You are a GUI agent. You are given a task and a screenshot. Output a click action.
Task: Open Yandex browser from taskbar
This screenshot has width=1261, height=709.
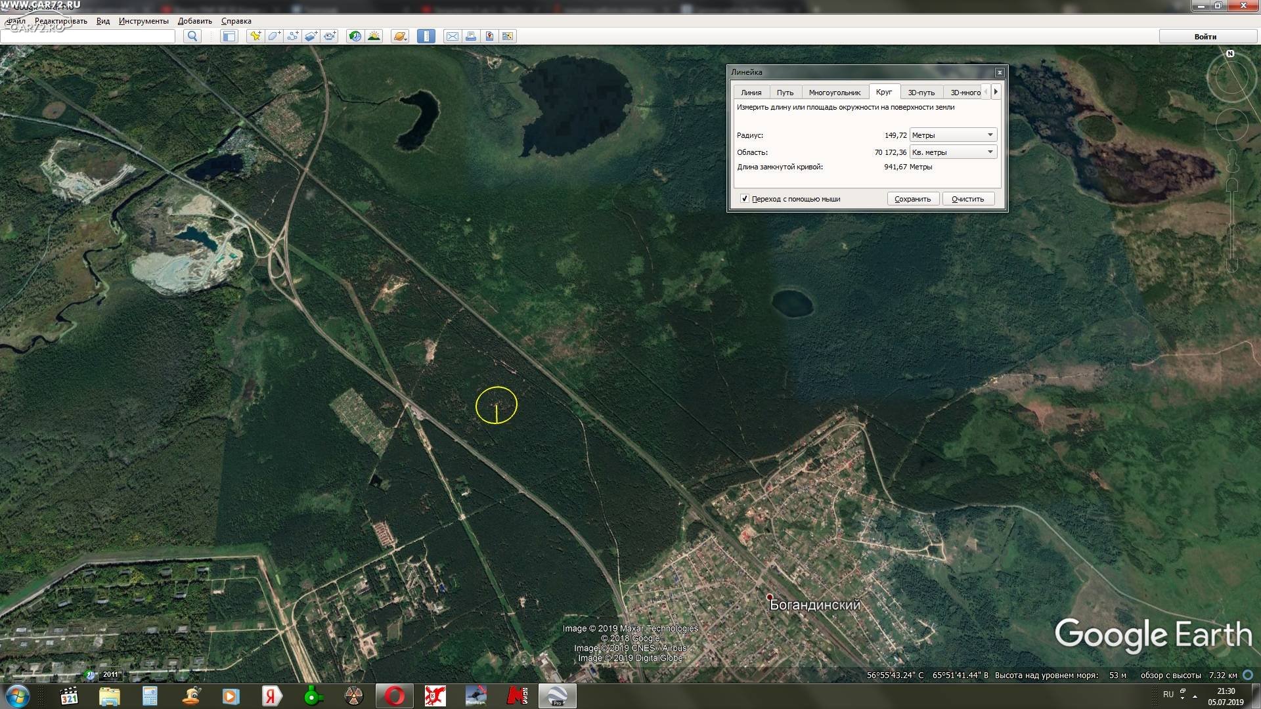click(x=271, y=696)
